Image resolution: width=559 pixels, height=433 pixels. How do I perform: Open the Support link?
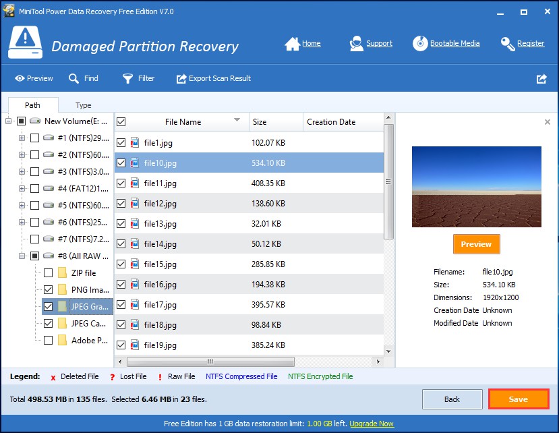click(380, 43)
